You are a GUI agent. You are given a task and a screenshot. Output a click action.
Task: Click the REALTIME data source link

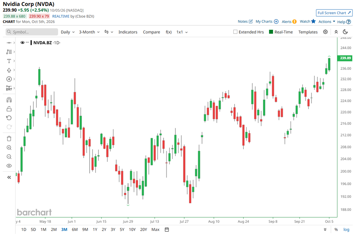(x=61, y=16)
